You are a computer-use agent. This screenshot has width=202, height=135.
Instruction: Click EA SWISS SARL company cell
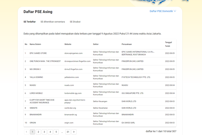click(128, 123)
